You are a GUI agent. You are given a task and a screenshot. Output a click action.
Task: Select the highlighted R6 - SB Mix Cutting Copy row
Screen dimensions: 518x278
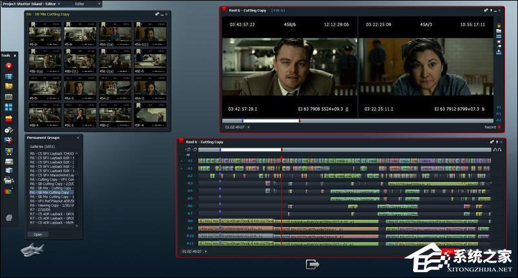click(52, 192)
